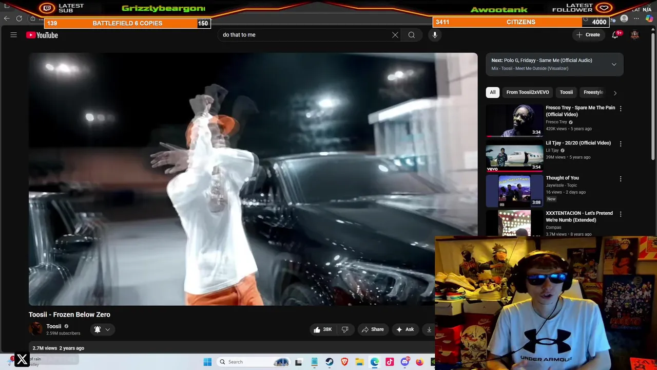The height and width of the screenshot is (370, 657).
Task: Select the 'All' filter chip
Action: pos(493,92)
